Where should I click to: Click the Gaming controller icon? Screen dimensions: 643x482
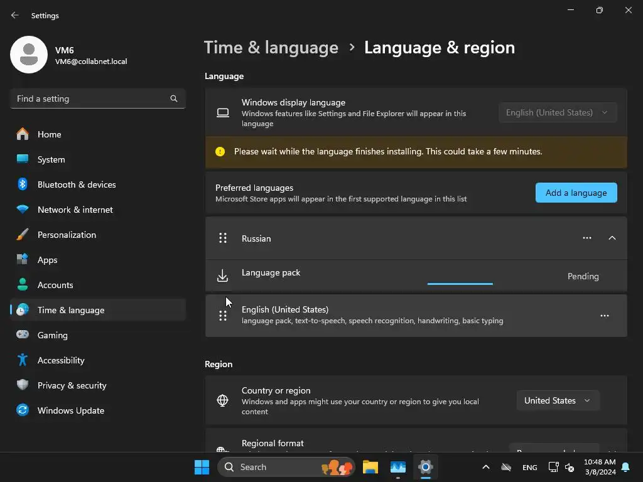tap(23, 335)
